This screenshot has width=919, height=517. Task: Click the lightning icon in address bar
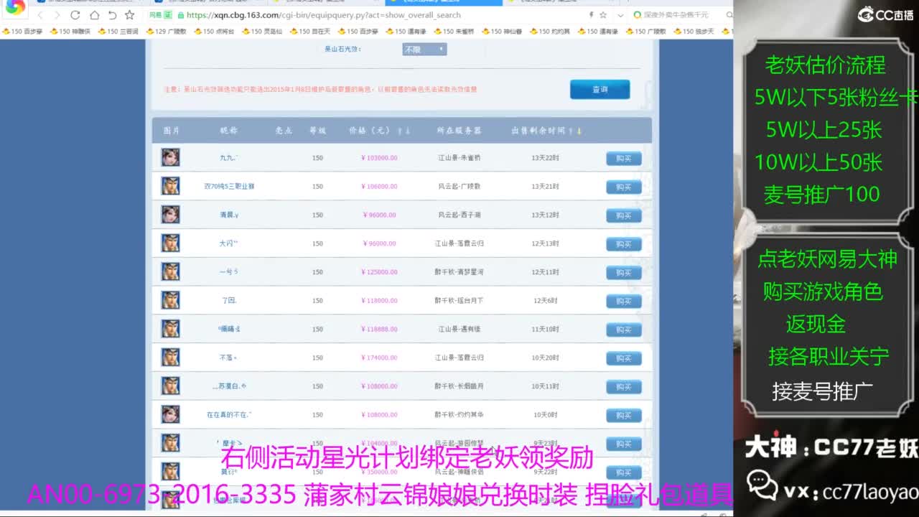pyautogui.click(x=590, y=15)
